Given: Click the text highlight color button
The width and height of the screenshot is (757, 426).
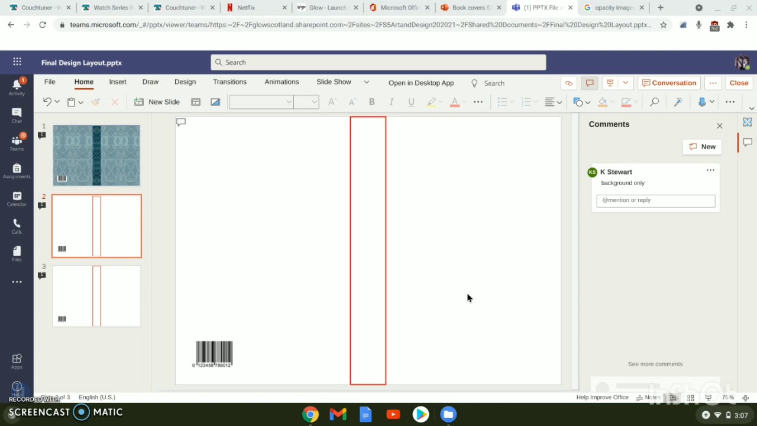Looking at the screenshot, I should (431, 102).
